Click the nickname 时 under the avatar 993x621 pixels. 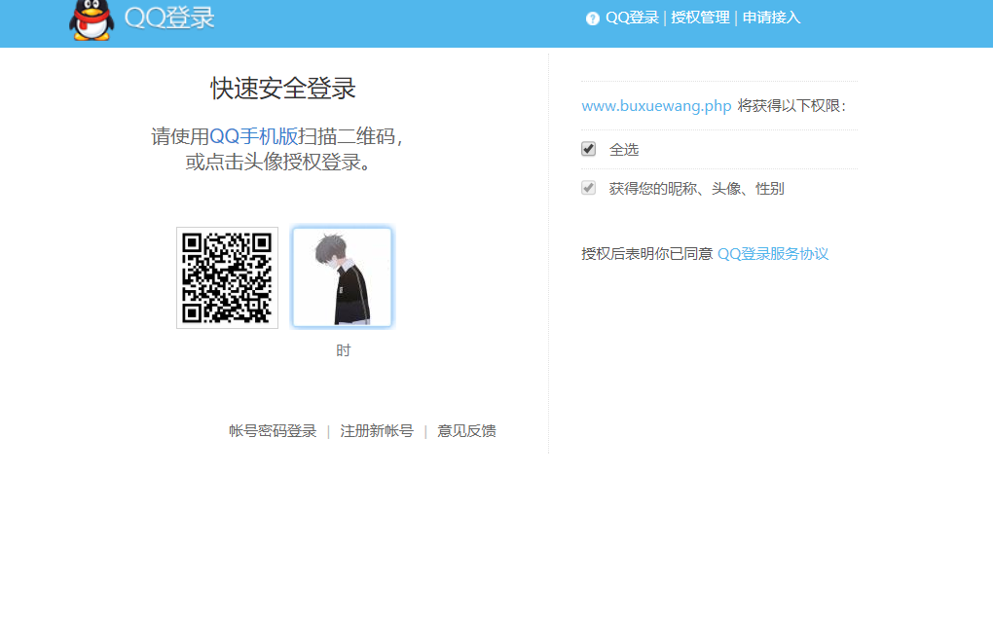point(344,350)
